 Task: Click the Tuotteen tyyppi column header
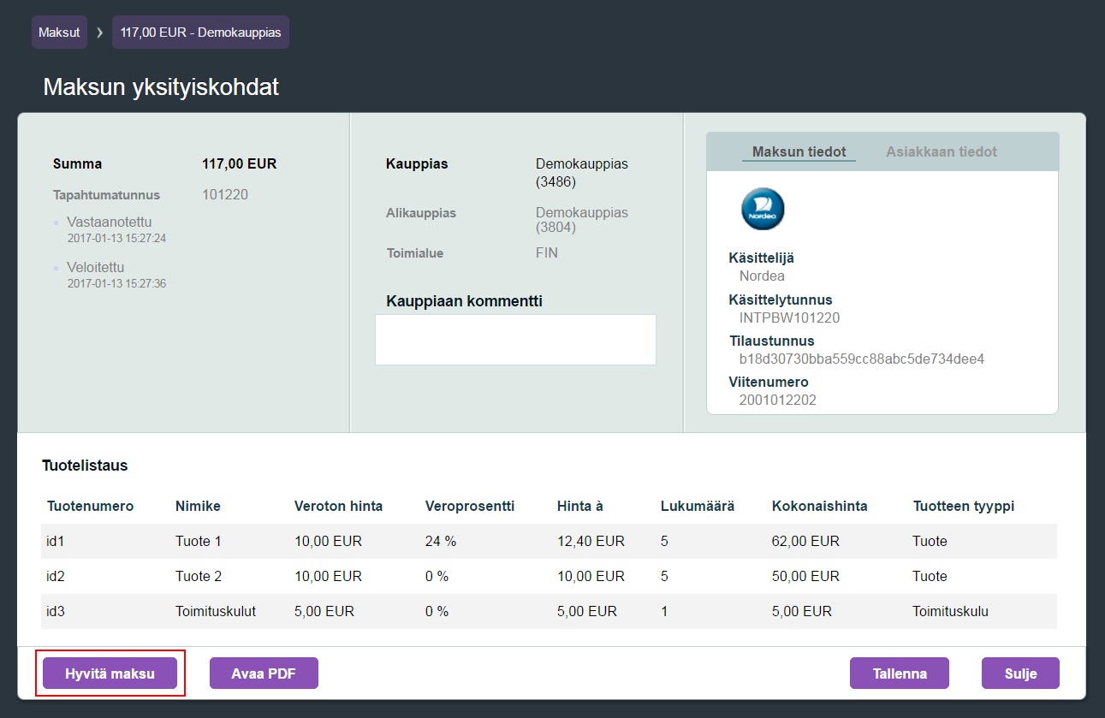964,507
